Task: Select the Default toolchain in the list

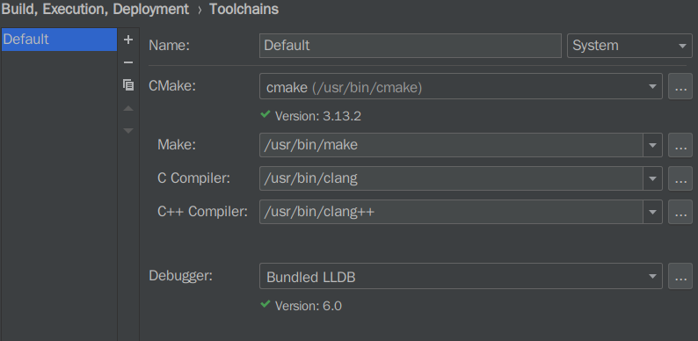Action: [59, 40]
